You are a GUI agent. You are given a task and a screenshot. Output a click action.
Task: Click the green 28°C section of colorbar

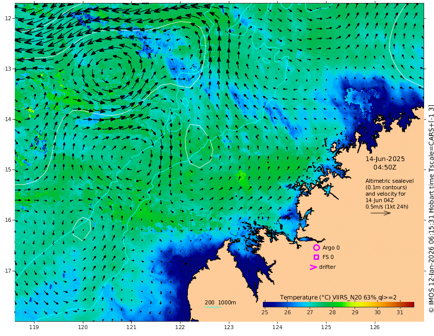point(332,305)
